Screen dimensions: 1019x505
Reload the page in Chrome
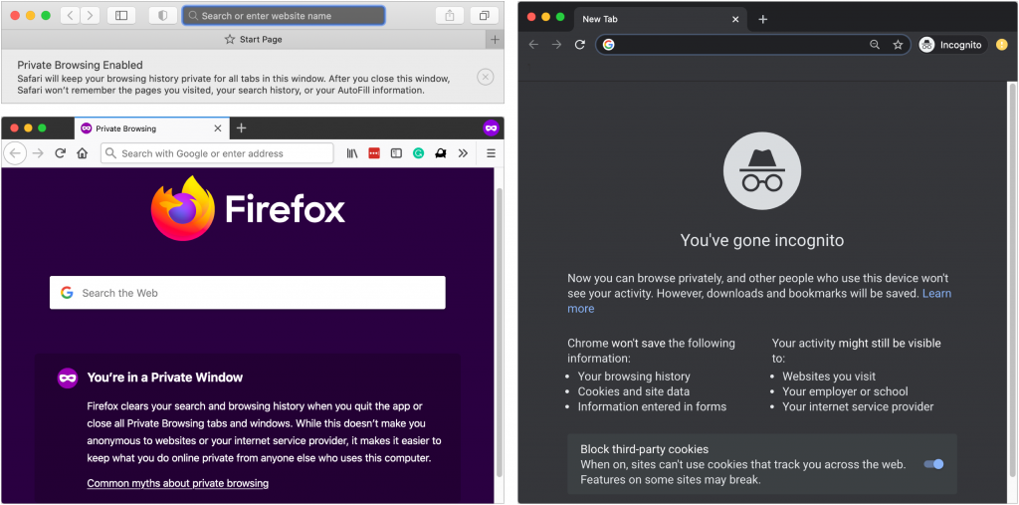(580, 45)
